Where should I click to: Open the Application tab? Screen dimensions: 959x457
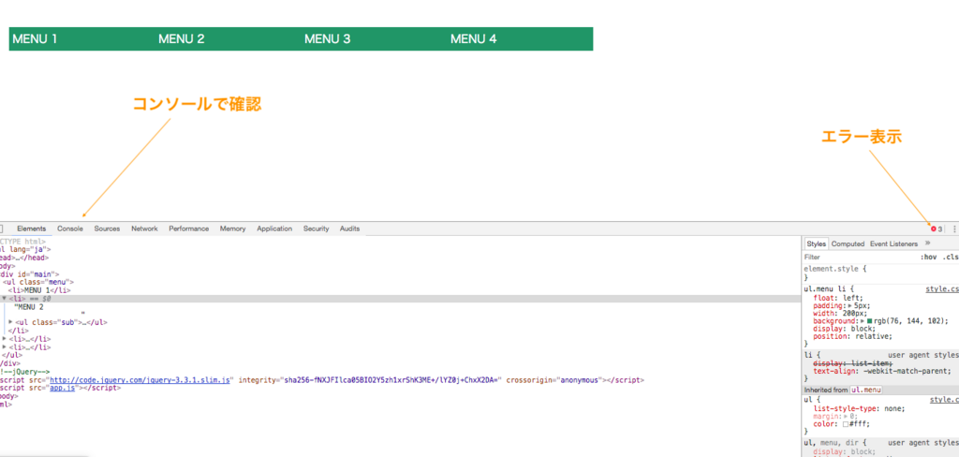tap(274, 228)
